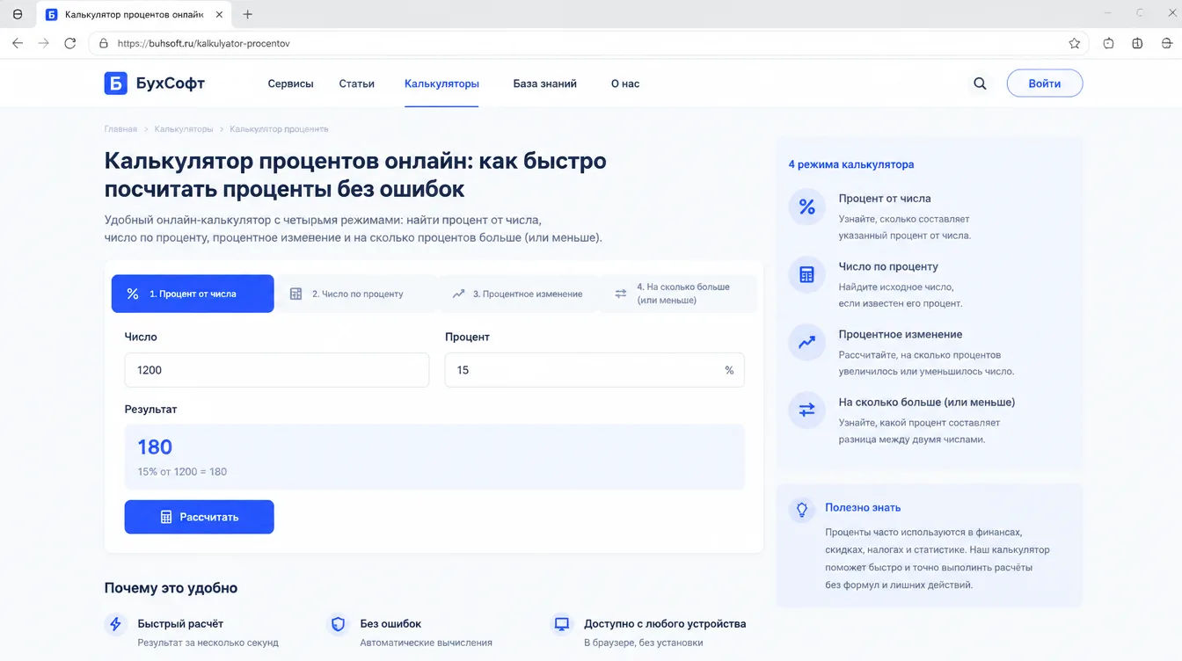Bookmark page with the star icon
The width and height of the screenshot is (1182, 661).
point(1074,43)
